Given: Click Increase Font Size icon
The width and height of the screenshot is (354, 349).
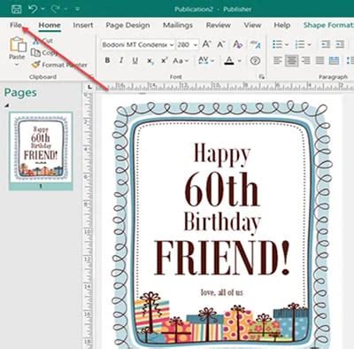Looking at the screenshot, I should 206,44.
